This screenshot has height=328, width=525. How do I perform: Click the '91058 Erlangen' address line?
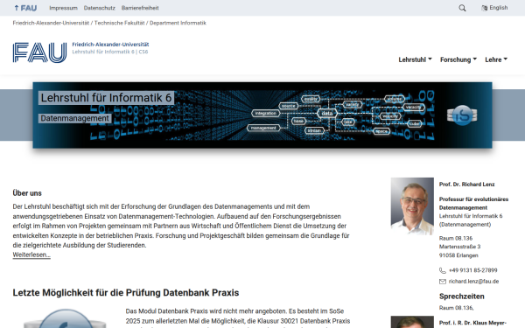click(x=458, y=255)
